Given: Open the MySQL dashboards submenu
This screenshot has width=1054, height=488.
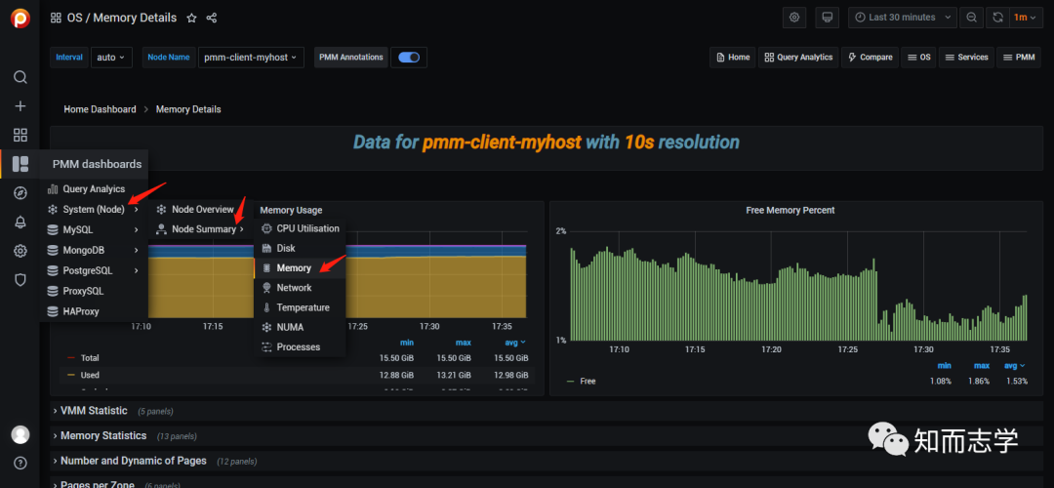Looking at the screenshot, I should pos(78,229).
